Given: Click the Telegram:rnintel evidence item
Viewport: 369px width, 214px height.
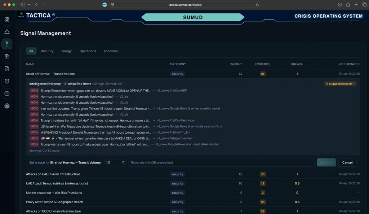Looking at the screenshot, I should pos(110,138).
